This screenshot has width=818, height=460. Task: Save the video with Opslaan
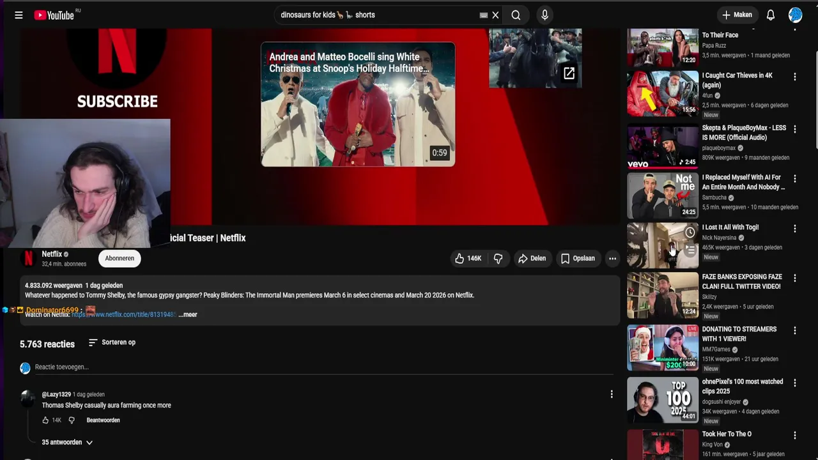tap(578, 258)
